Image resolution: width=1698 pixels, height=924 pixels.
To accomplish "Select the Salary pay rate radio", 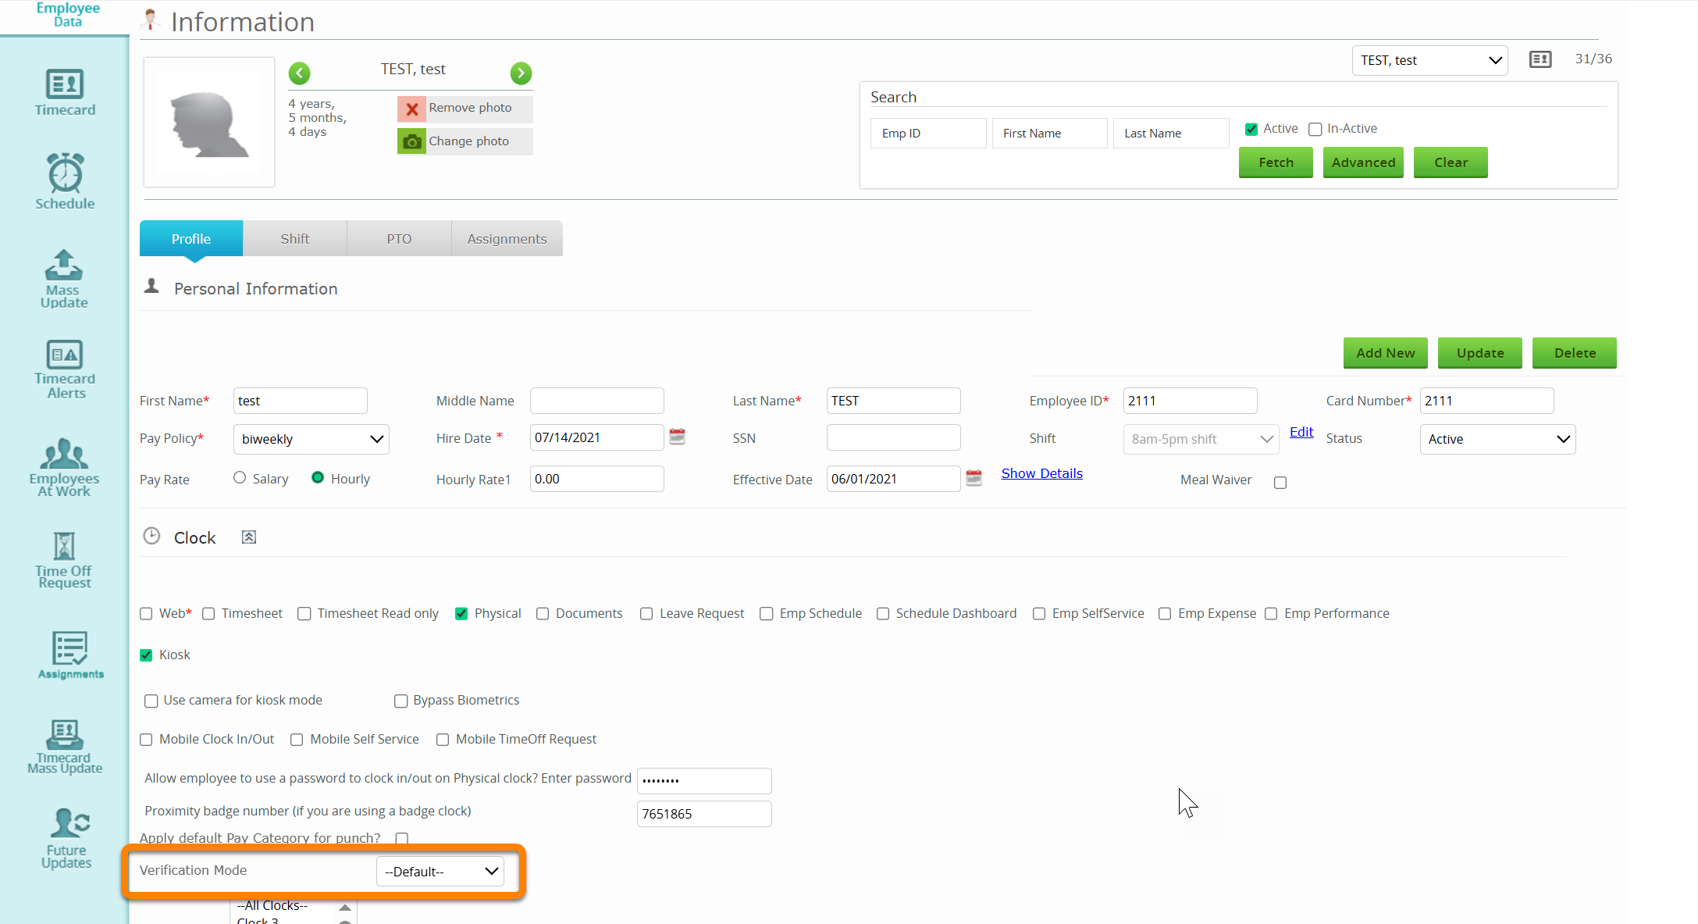I will tap(240, 478).
